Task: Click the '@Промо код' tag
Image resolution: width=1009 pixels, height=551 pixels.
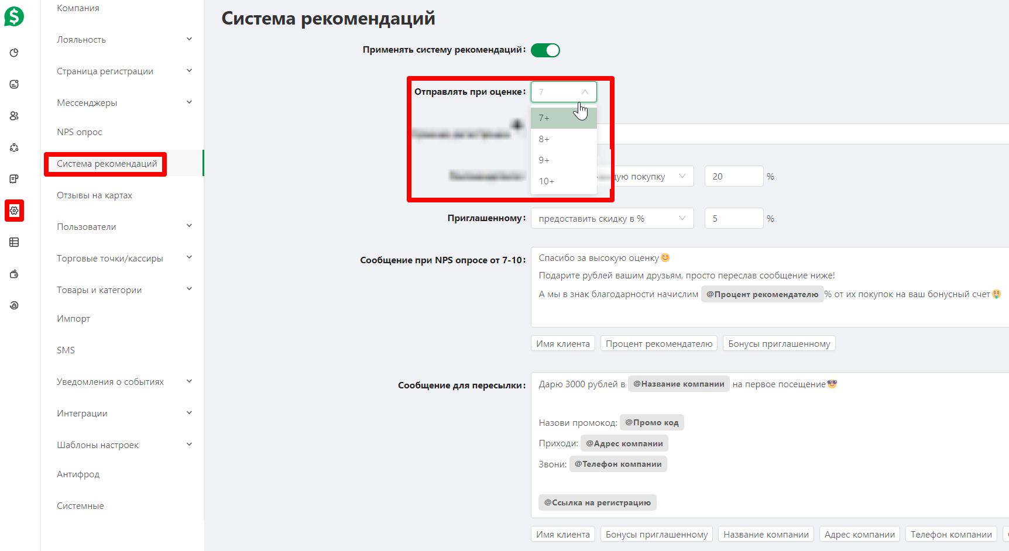Action: click(x=652, y=423)
